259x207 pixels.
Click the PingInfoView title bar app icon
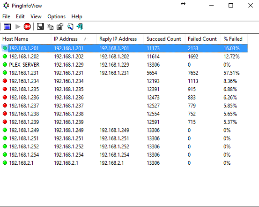[6, 6]
